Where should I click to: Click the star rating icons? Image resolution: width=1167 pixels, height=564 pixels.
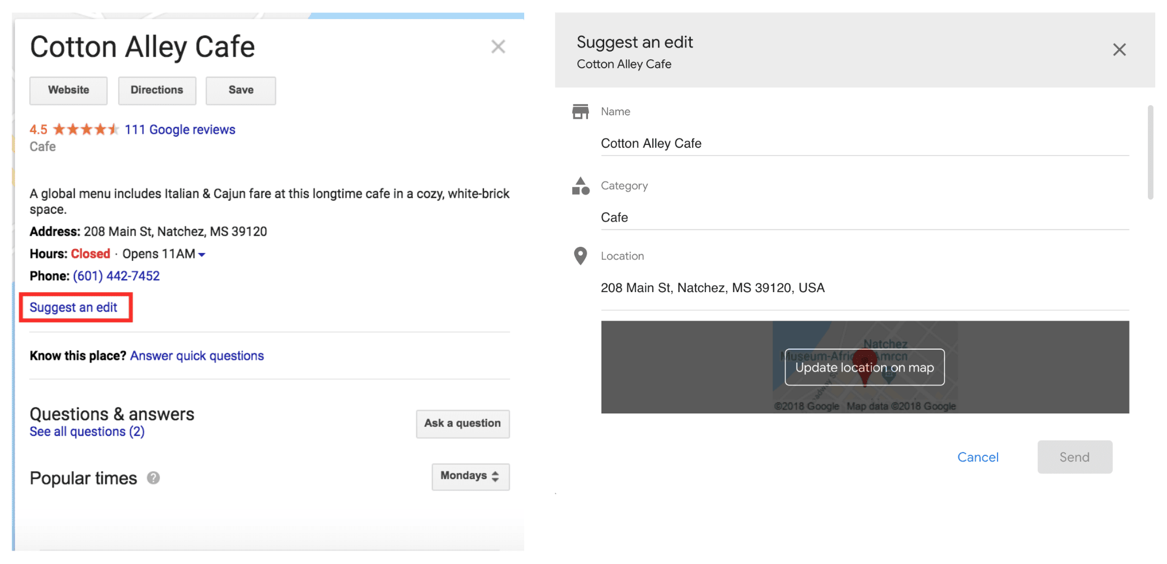(86, 129)
